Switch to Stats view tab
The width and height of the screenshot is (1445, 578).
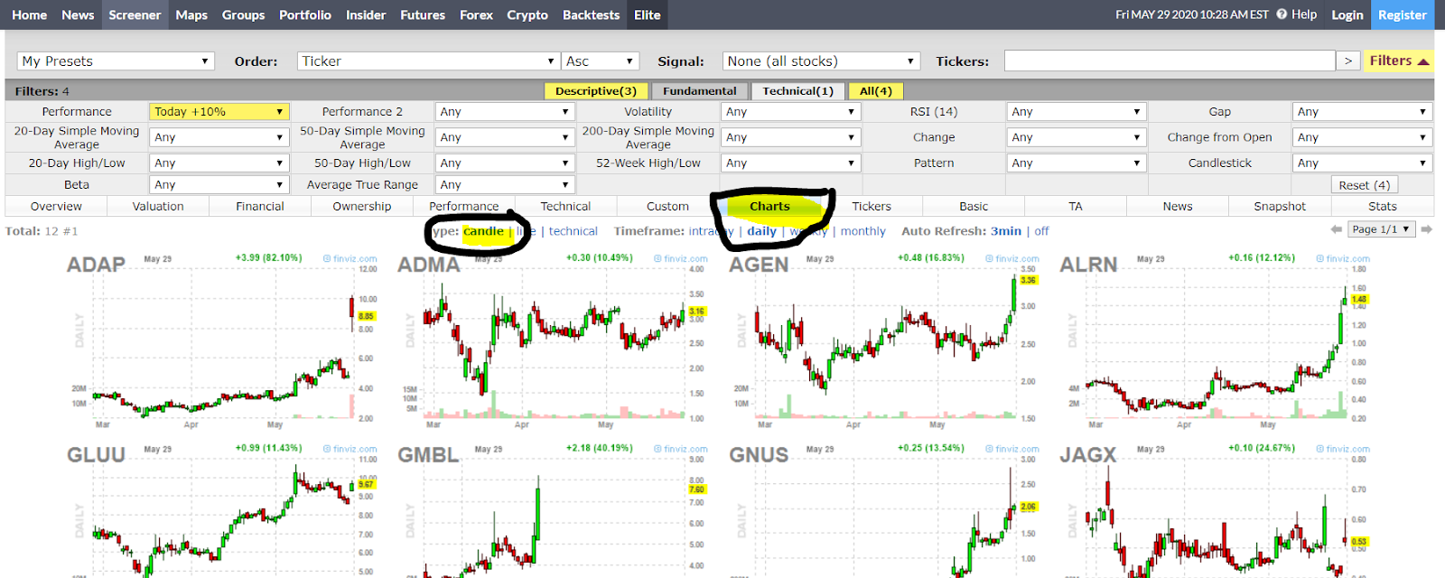(x=1382, y=206)
